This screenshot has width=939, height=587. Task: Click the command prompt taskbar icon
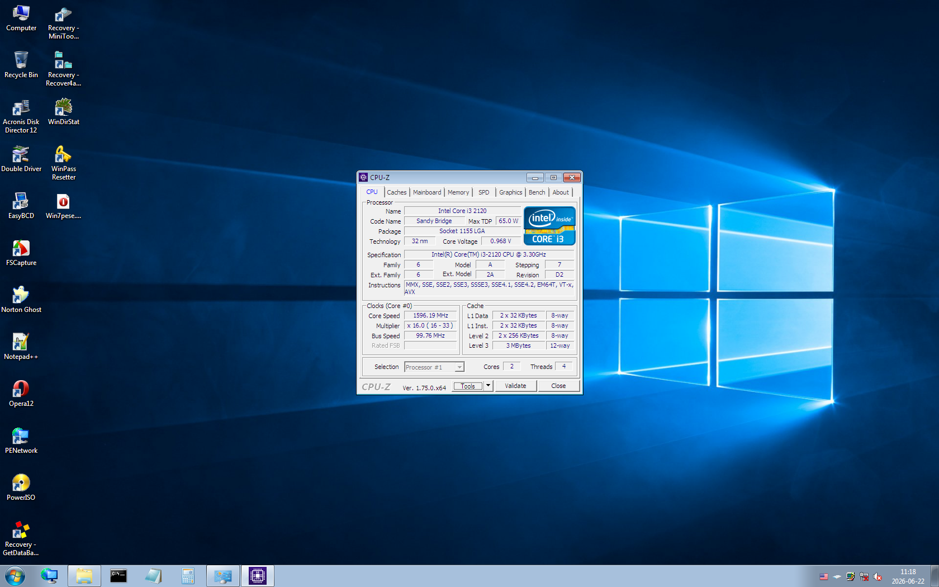pos(118,576)
